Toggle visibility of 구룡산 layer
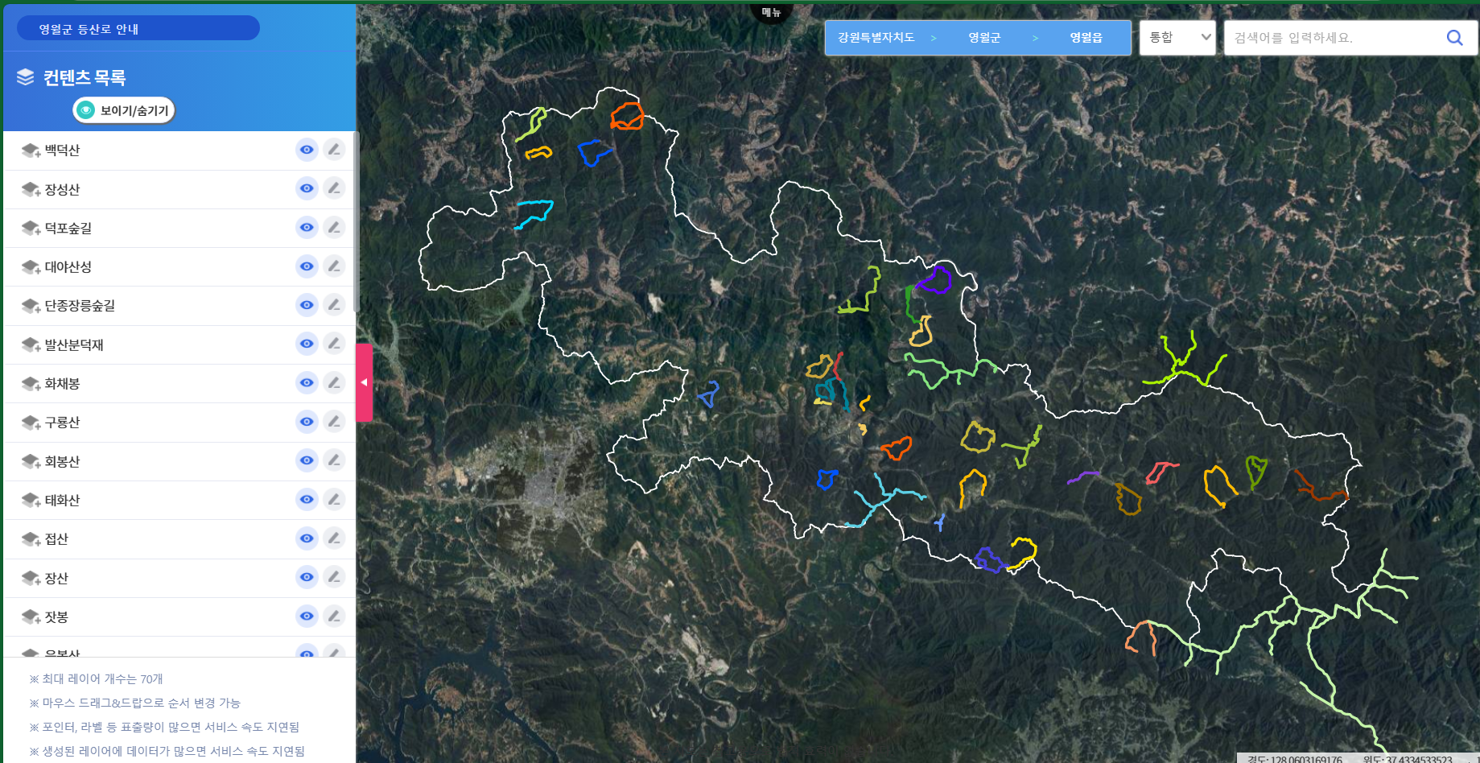 [307, 422]
